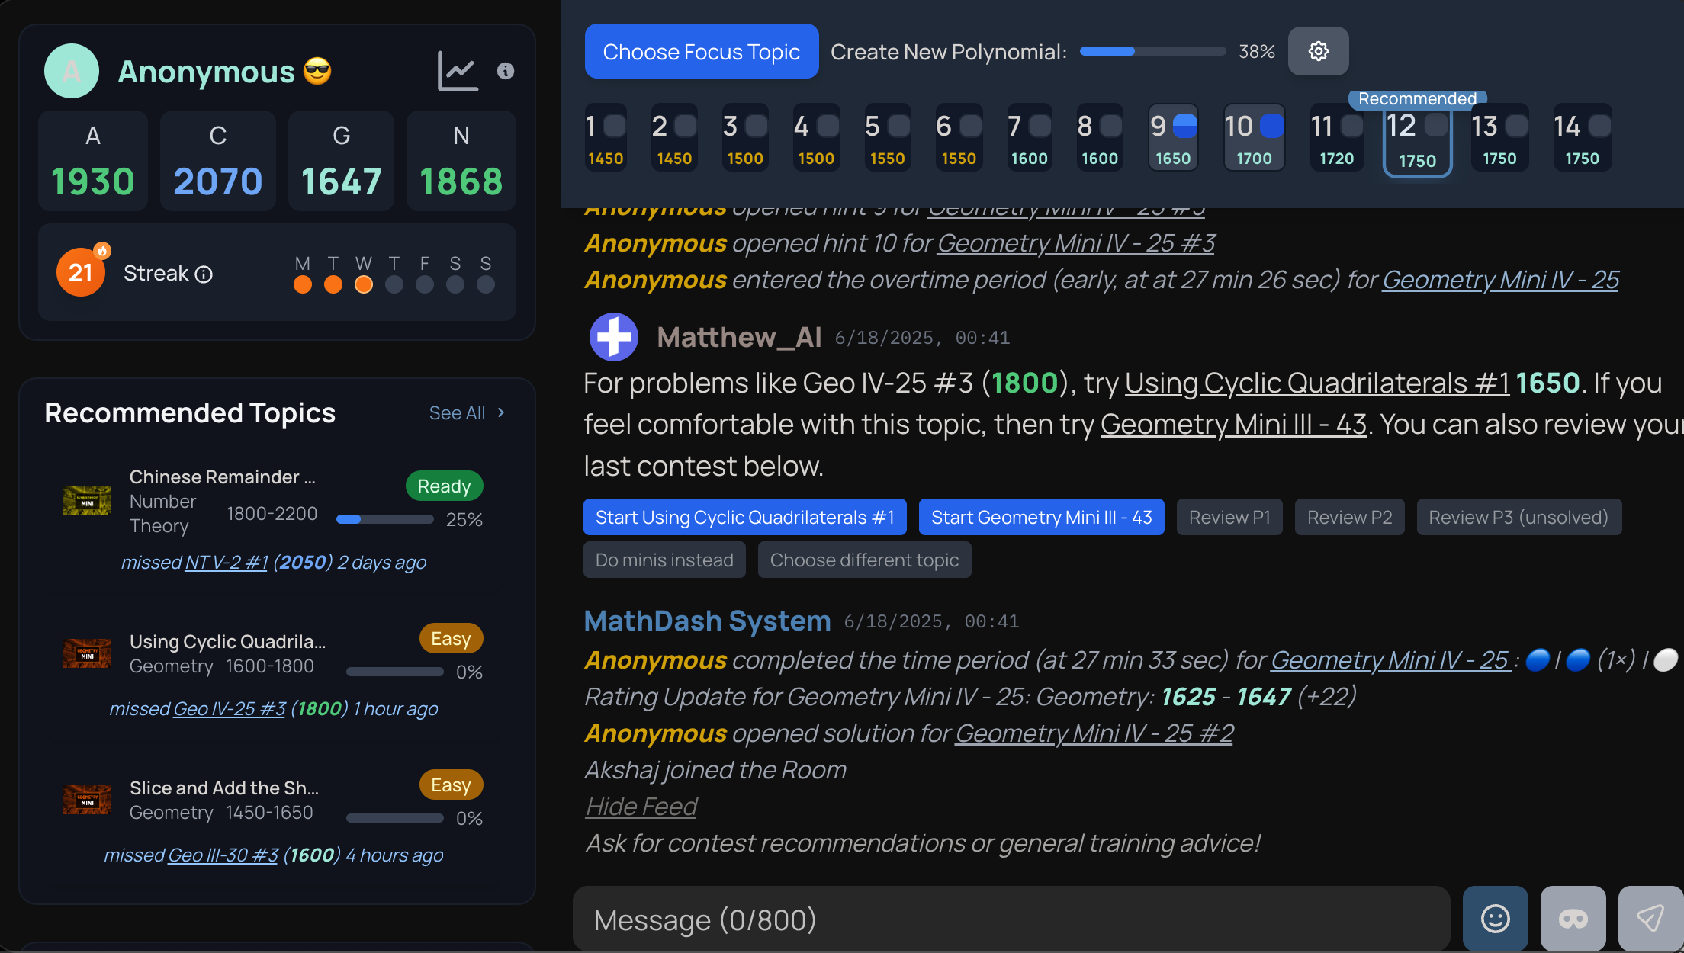Open the settings gear next to polynomial progress
Viewport: 1684px width, 953px height.
point(1319,51)
